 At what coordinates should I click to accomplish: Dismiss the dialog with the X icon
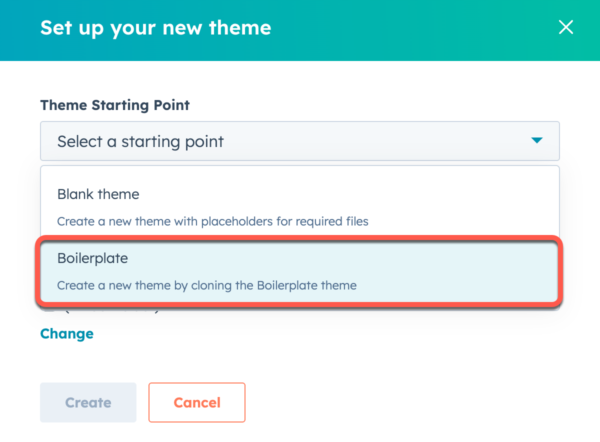(565, 27)
